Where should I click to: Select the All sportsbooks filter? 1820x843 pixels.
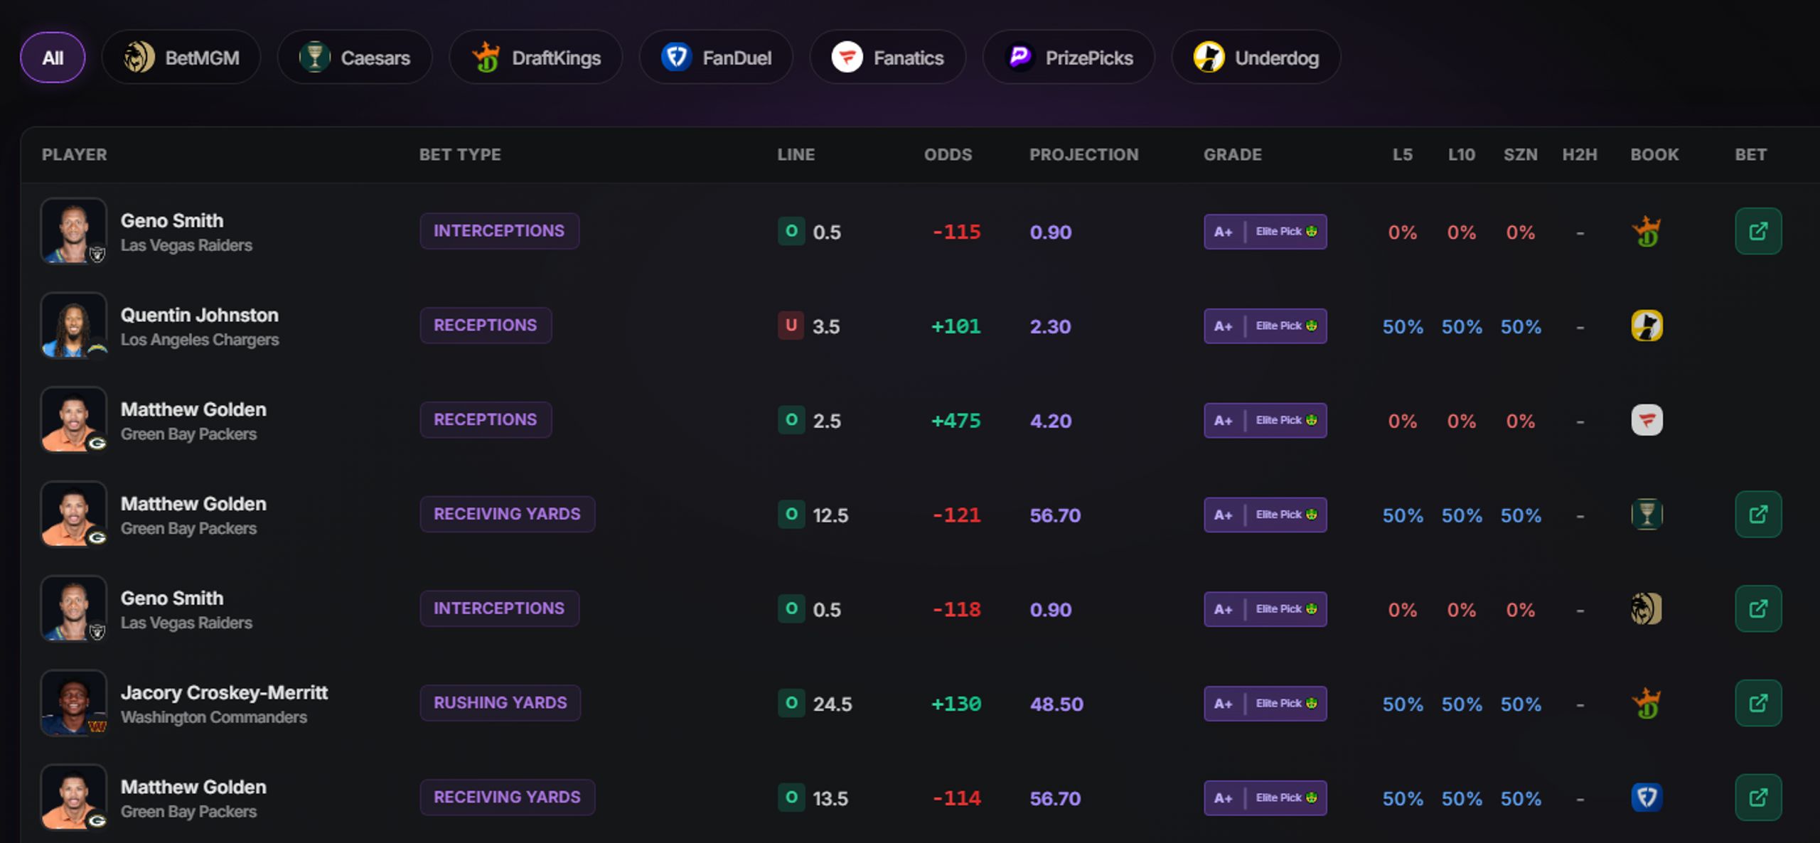coord(53,58)
